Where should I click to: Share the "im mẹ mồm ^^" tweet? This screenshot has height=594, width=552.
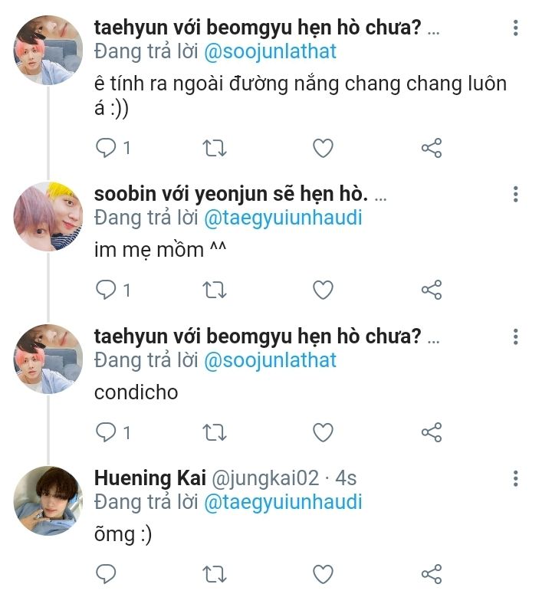pos(432,290)
